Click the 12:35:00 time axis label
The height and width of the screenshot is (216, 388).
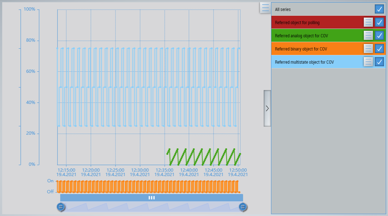coord(164,170)
